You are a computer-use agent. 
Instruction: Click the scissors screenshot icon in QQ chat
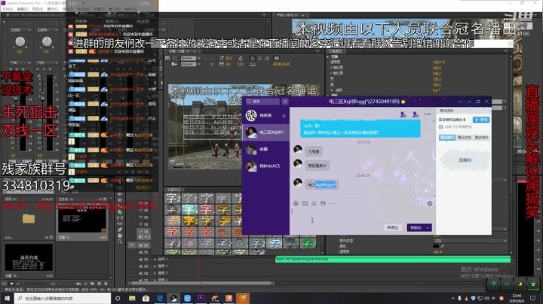(x=314, y=203)
